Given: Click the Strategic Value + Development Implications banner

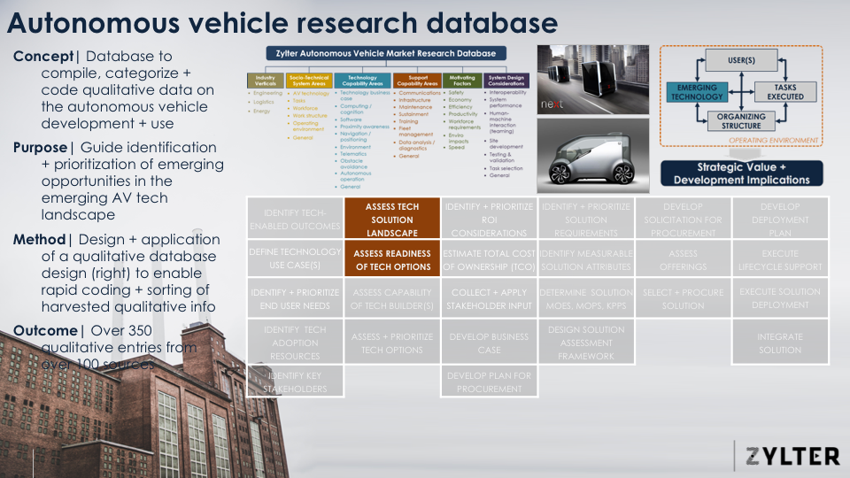Looking at the screenshot, I should 742,173.
